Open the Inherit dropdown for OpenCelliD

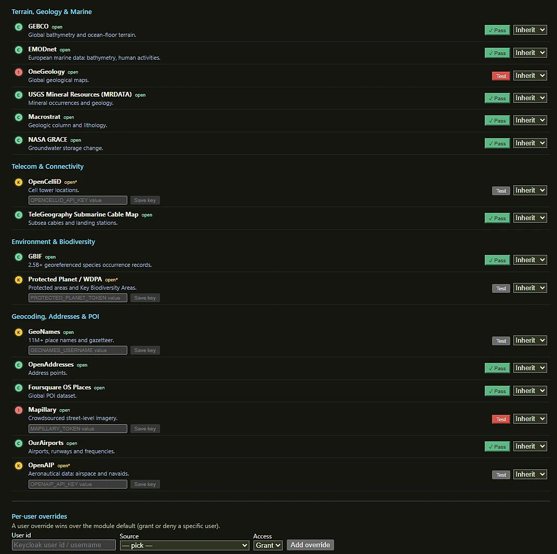pyautogui.click(x=530, y=191)
